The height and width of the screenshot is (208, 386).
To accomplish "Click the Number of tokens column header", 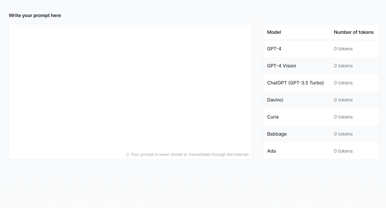I will [354, 32].
